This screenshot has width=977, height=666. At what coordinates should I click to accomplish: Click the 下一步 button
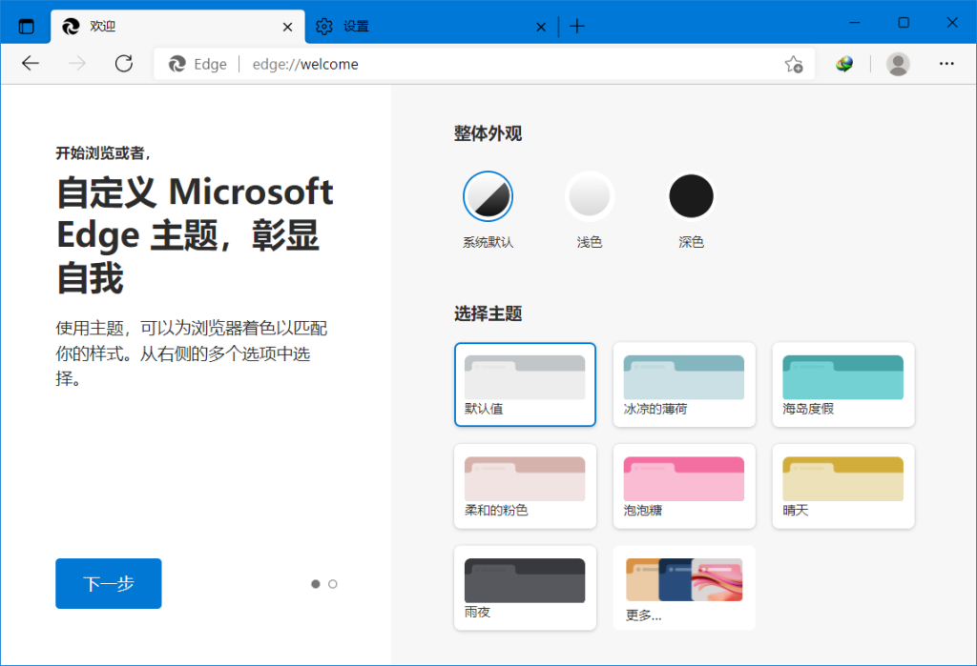108,583
